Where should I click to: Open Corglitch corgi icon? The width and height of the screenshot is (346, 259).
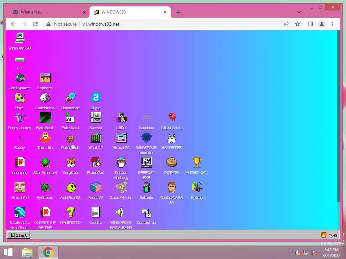(x=70, y=163)
